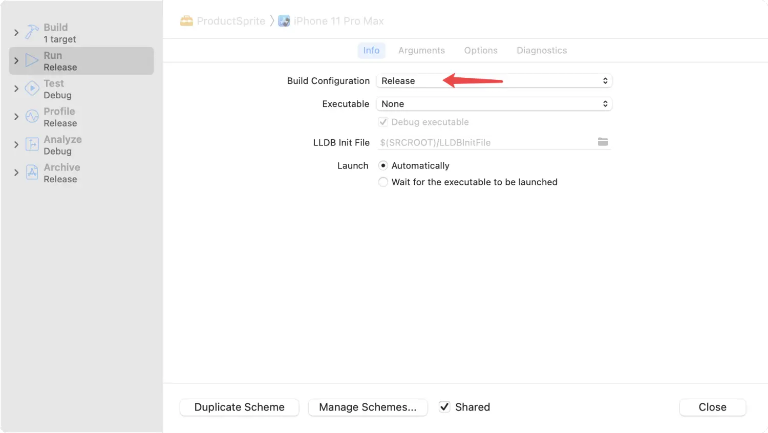Select the Run play icon
The height and width of the screenshot is (433, 768).
pyautogui.click(x=32, y=61)
